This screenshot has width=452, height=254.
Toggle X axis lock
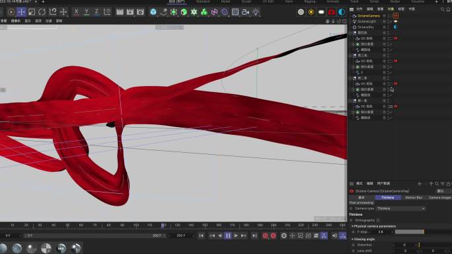point(76,12)
